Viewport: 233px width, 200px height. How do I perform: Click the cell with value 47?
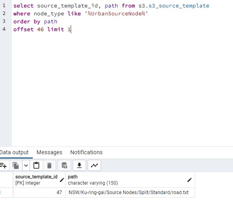point(39,193)
